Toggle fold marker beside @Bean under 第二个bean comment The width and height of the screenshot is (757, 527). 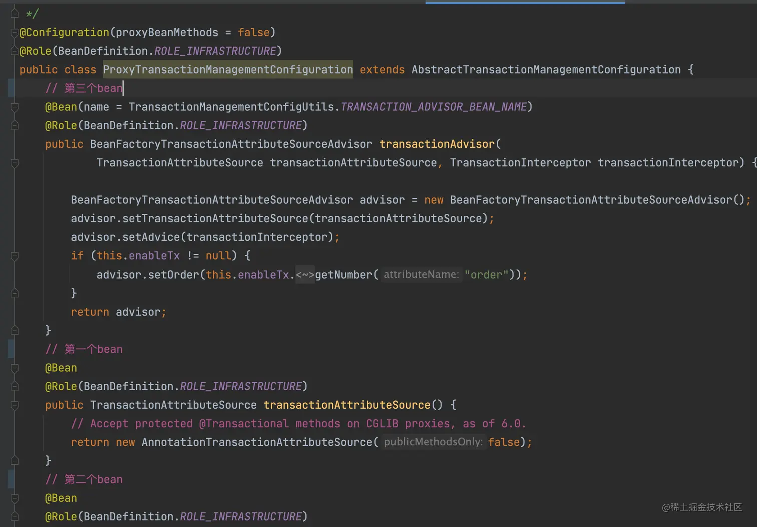click(x=14, y=498)
